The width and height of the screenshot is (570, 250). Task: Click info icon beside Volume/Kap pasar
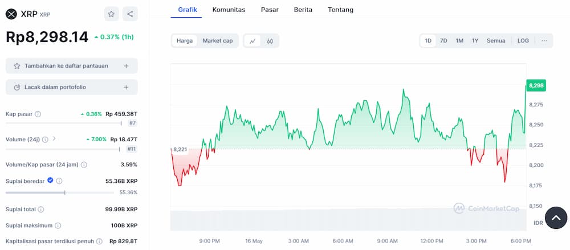pyautogui.click(x=84, y=165)
